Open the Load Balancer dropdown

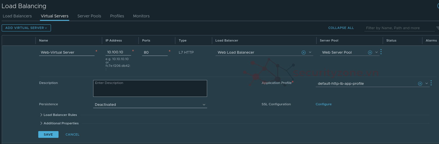(x=310, y=52)
